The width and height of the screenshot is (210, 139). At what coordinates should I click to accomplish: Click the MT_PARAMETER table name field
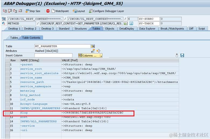[62, 46]
